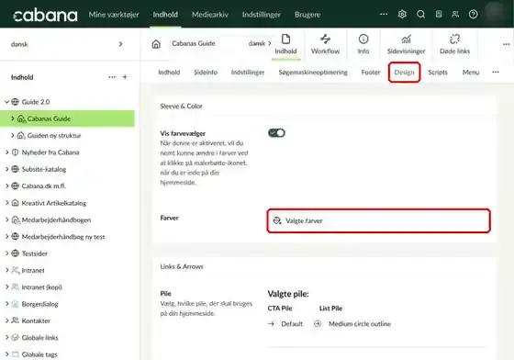Open the help question mark icon
514x360 pixels.
(x=473, y=14)
